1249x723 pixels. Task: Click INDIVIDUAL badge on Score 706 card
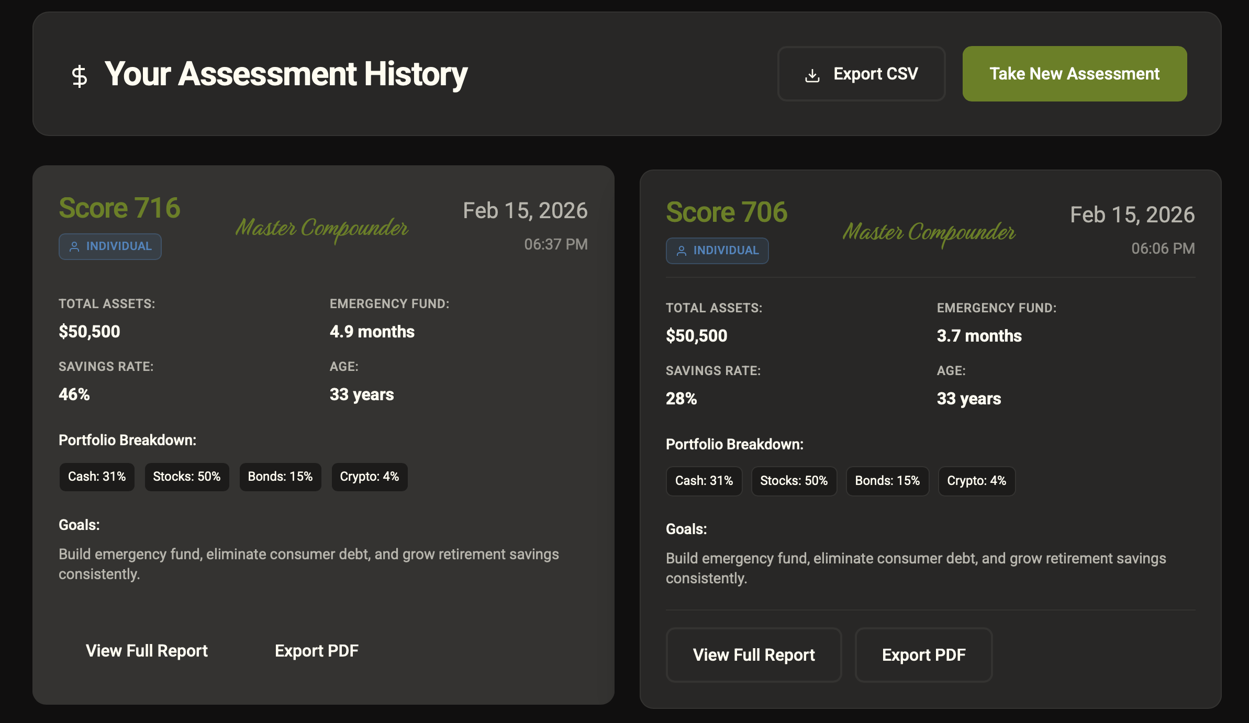[717, 251]
